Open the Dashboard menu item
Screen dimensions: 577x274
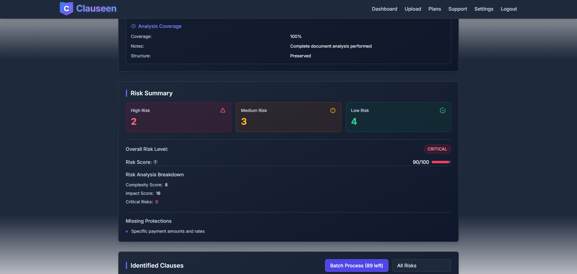384,9
